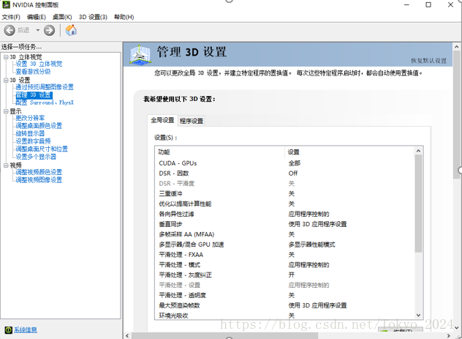Click the 使用 3D 应用程序设置 value for 垂直同步

click(317, 224)
